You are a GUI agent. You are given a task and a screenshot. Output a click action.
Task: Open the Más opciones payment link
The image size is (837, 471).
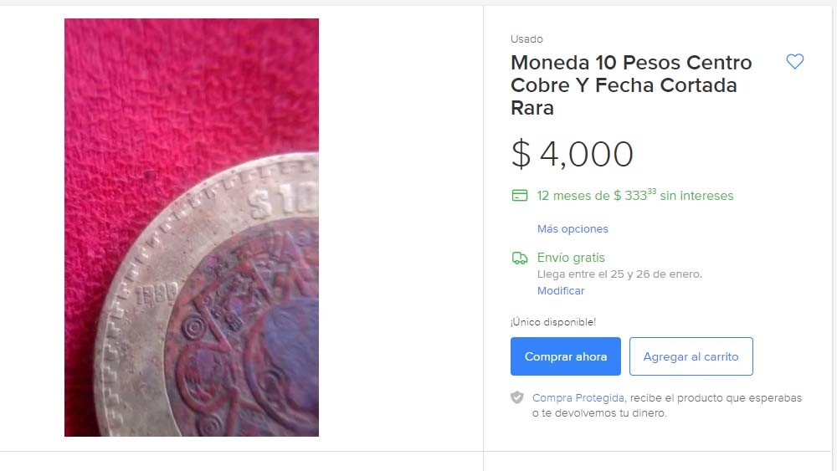573,229
